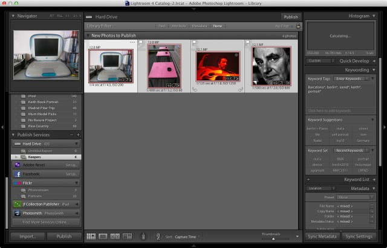Select the Flickr Photostream collection
Image resolution: width=387 pixels, height=248 pixels.
(46, 190)
